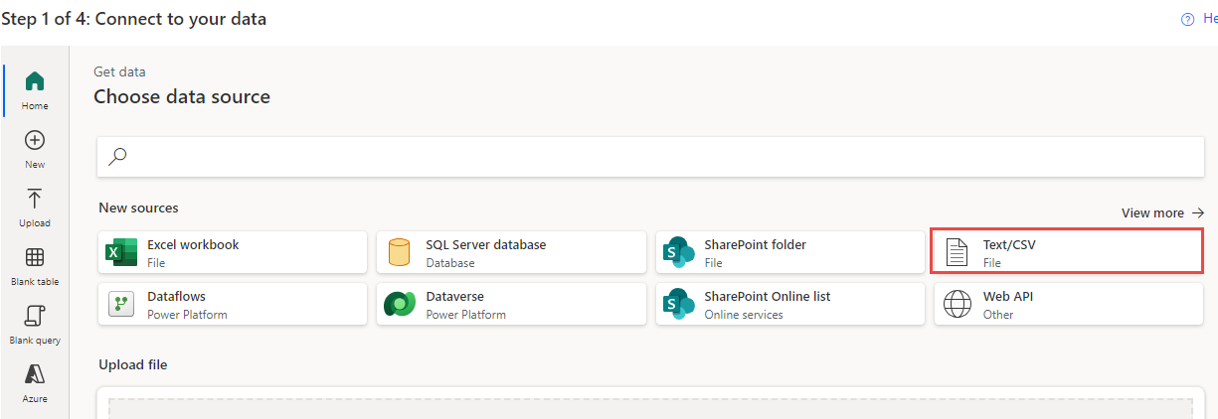Click the upload file drop area
Image resolution: width=1218 pixels, height=419 pixels.
tap(650, 408)
